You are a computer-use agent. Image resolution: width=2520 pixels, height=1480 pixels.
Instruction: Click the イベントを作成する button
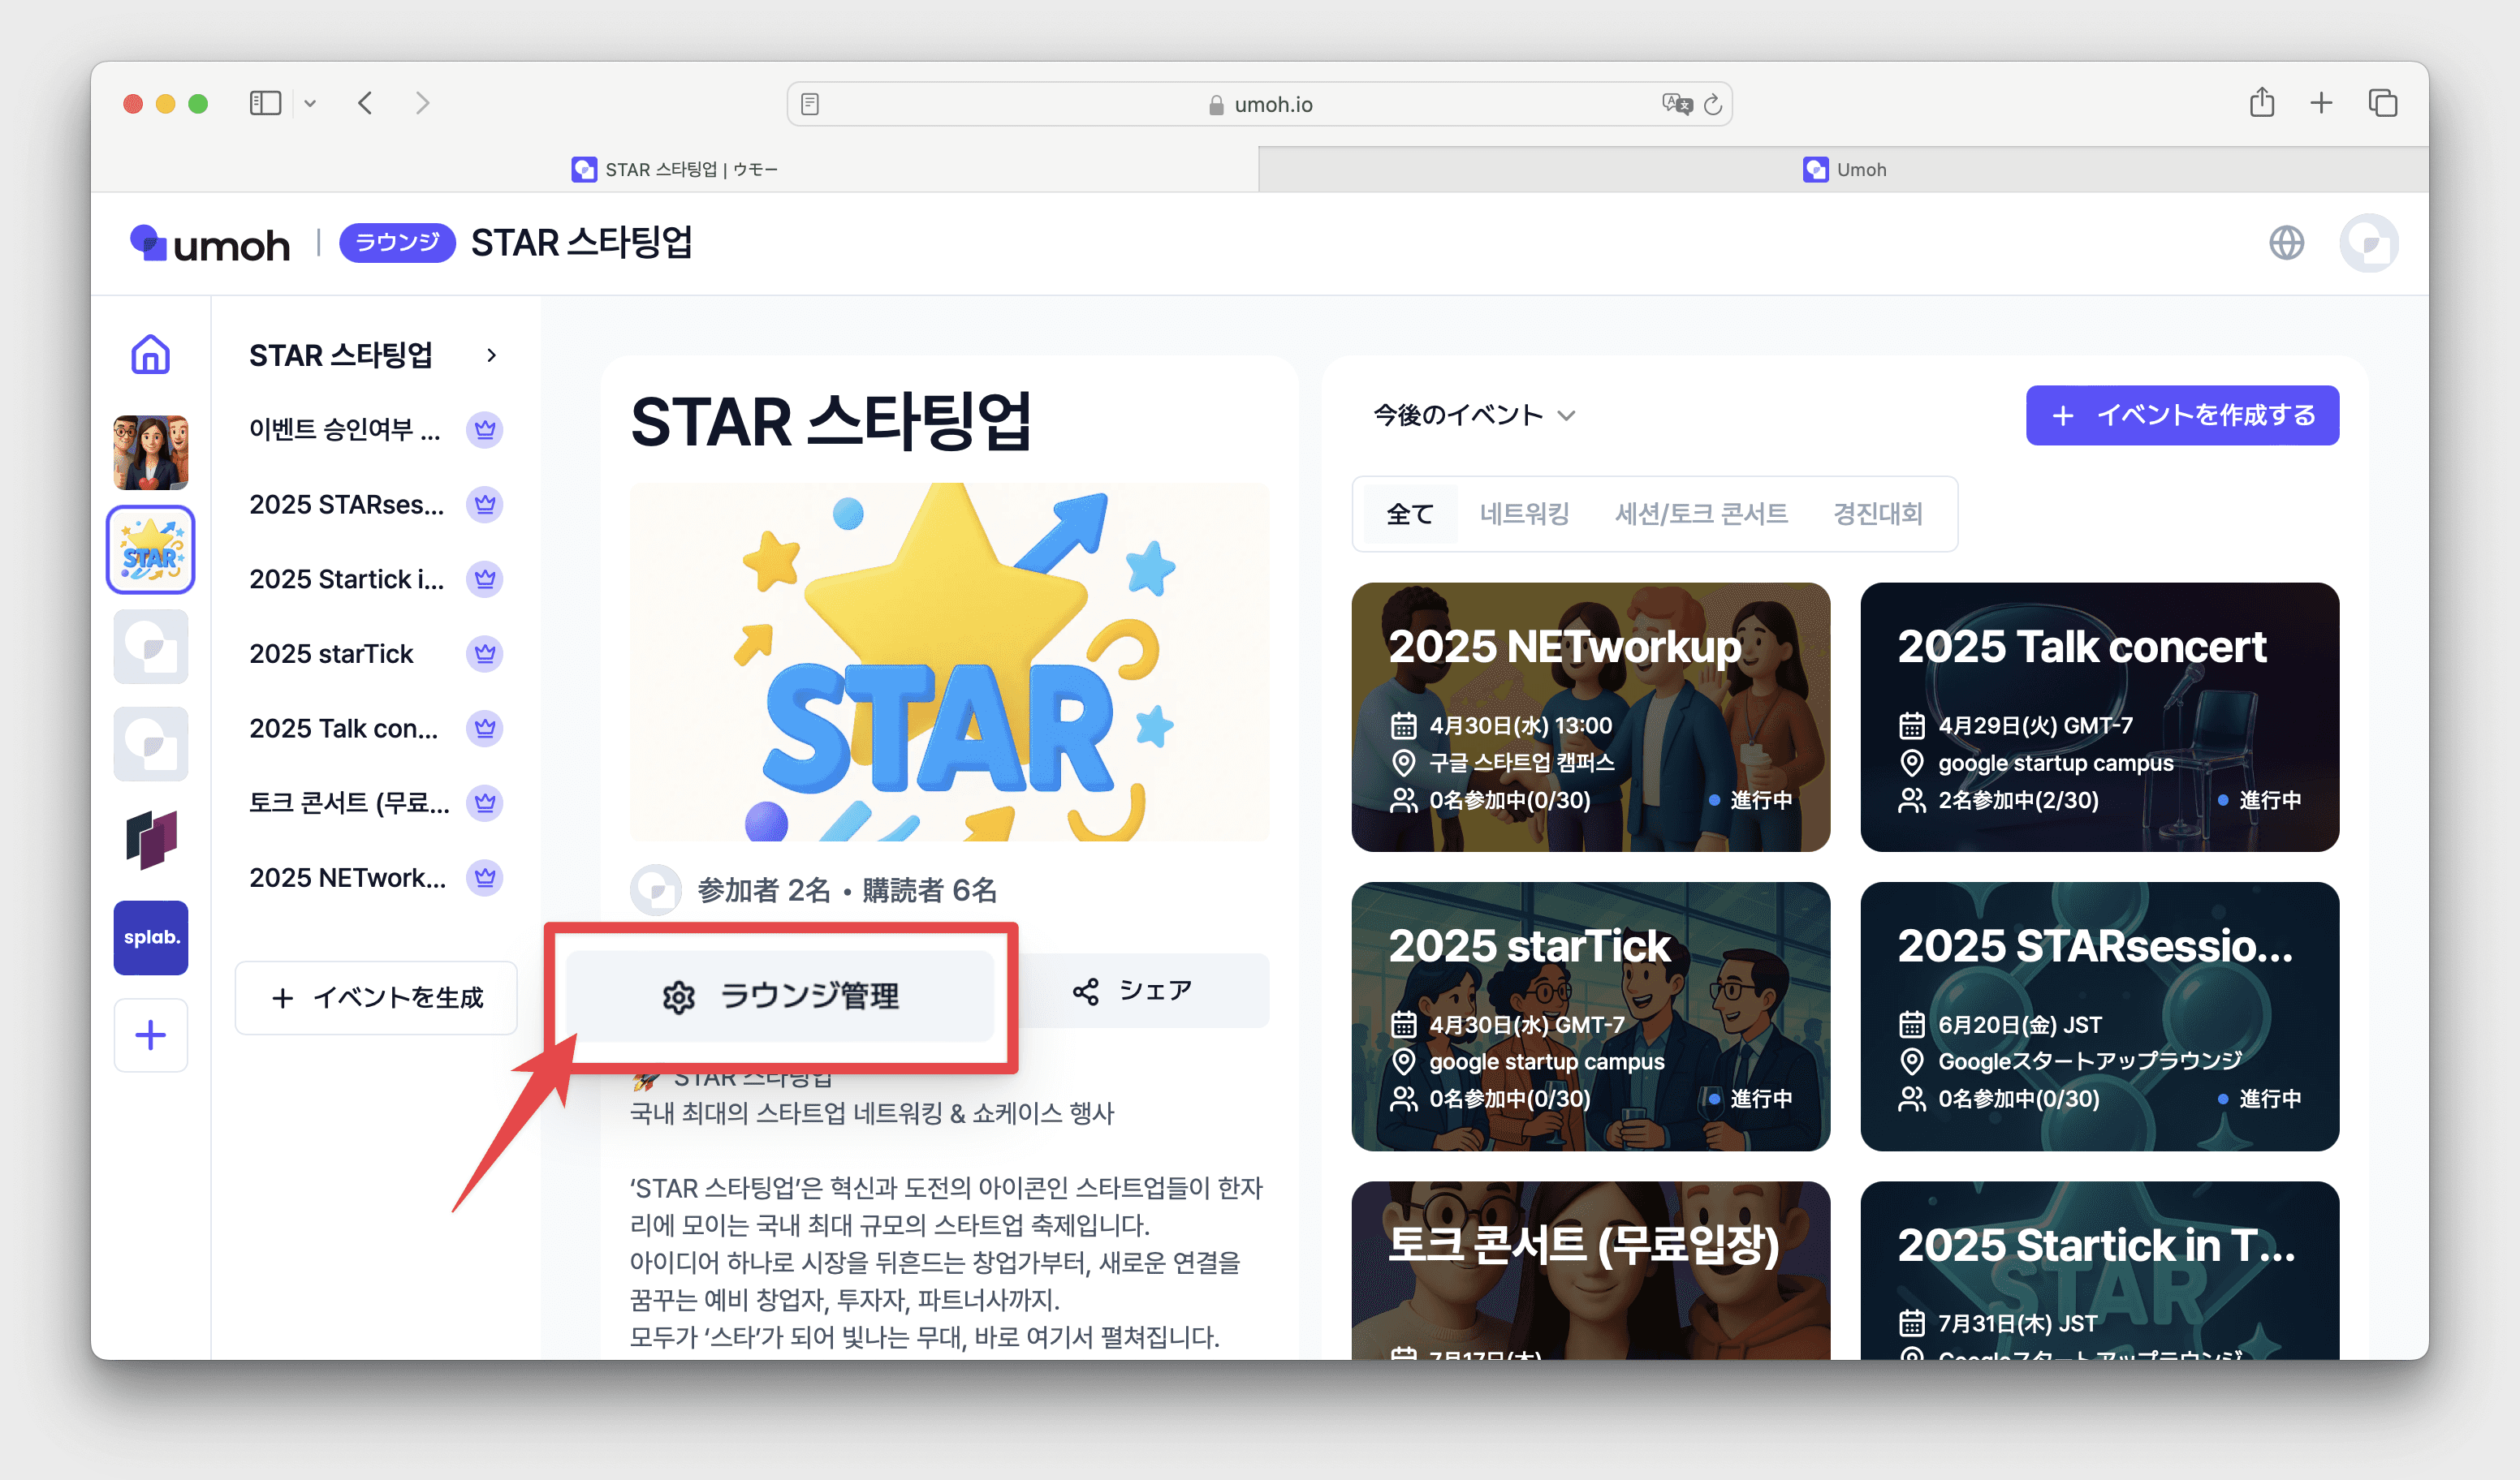point(2182,415)
